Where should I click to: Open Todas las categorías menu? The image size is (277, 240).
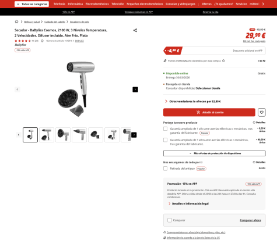[31, 4]
